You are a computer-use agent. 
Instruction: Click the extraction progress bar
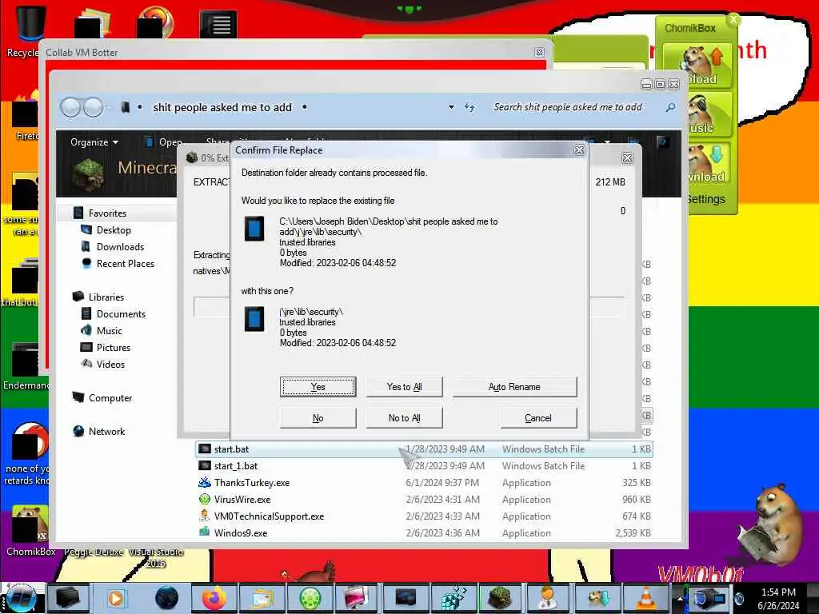click(211, 306)
